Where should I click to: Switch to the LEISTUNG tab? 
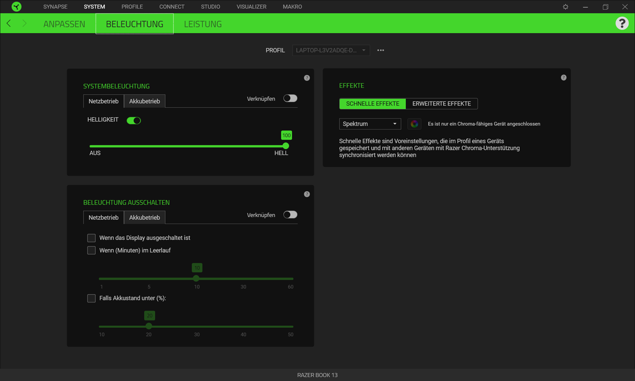coord(202,23)
